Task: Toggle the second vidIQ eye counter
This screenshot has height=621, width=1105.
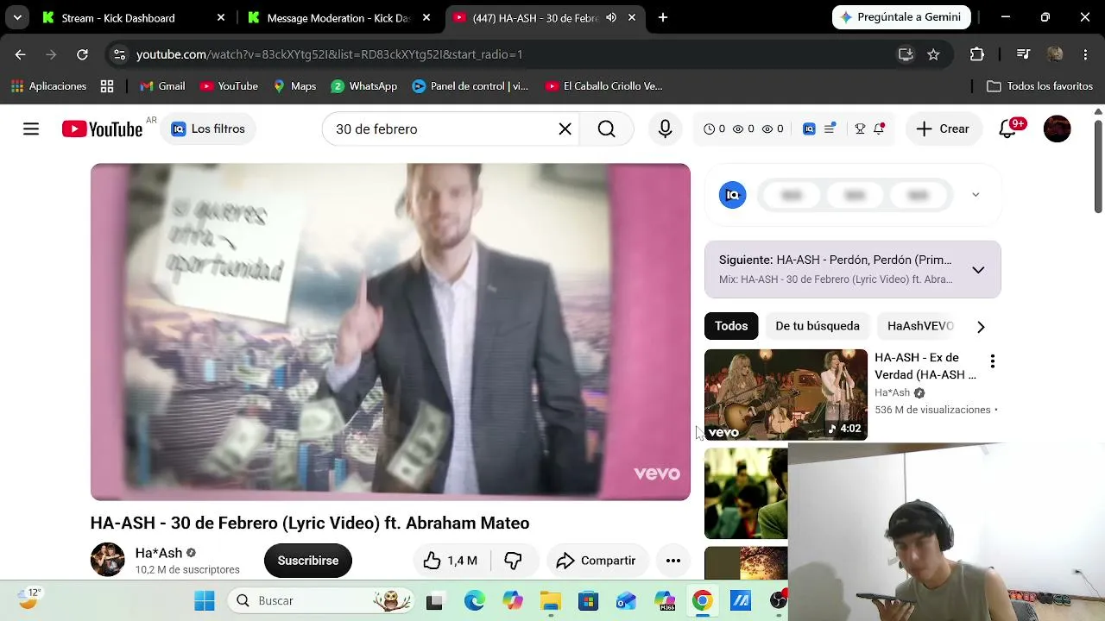Action: click(767, 129)
